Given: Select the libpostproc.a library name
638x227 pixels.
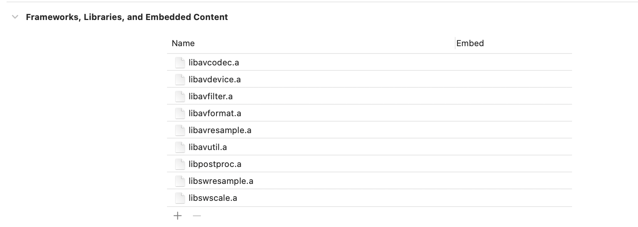Looking at the screenshot, I should pyautogui.click(x=215, y=164).
